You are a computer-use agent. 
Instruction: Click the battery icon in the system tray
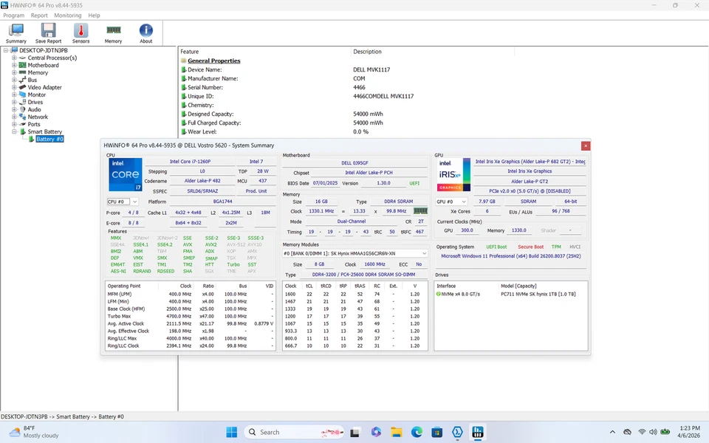[x=665, y=432]
